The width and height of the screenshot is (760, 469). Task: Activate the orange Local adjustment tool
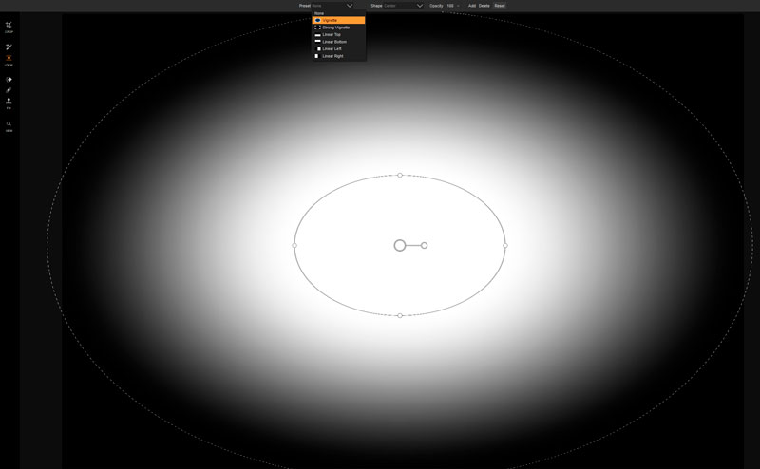pyautogui.click(x=9, y=59)
